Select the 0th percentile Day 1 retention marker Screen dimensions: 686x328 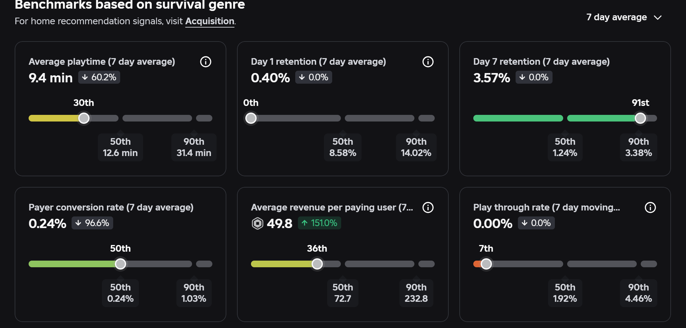pos(251,118)
